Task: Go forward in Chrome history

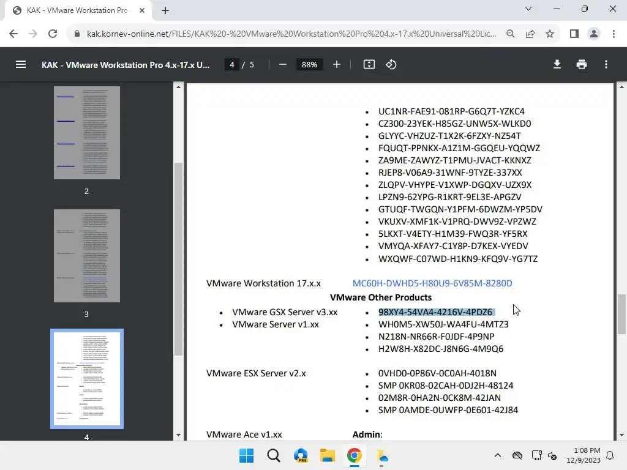Action: [x=33, y=34]
